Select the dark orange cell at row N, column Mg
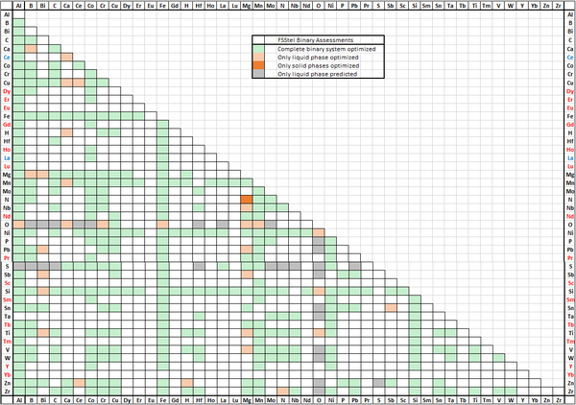 click(247, 199)
